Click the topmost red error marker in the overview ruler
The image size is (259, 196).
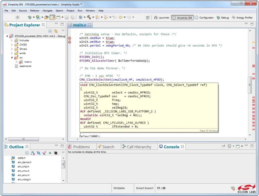coord(253,48)
